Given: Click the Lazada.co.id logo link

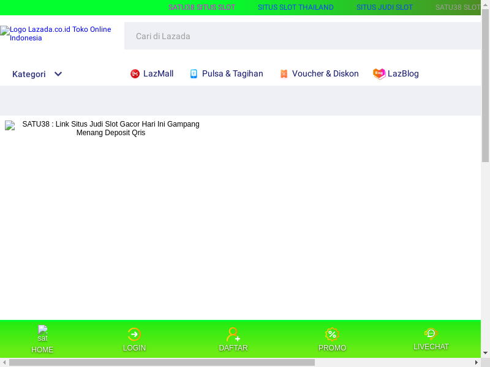Looking at the screenshot, I should tap(56, 34).
